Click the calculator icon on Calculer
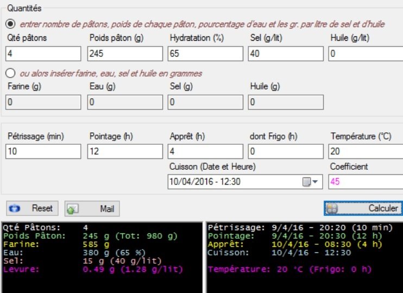Image resolution: width=403 pixels, height=293 pixels. [332, 208]
